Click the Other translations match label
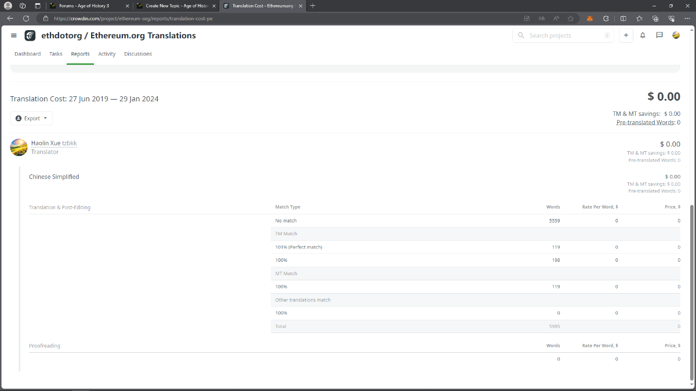 point(303,300)
